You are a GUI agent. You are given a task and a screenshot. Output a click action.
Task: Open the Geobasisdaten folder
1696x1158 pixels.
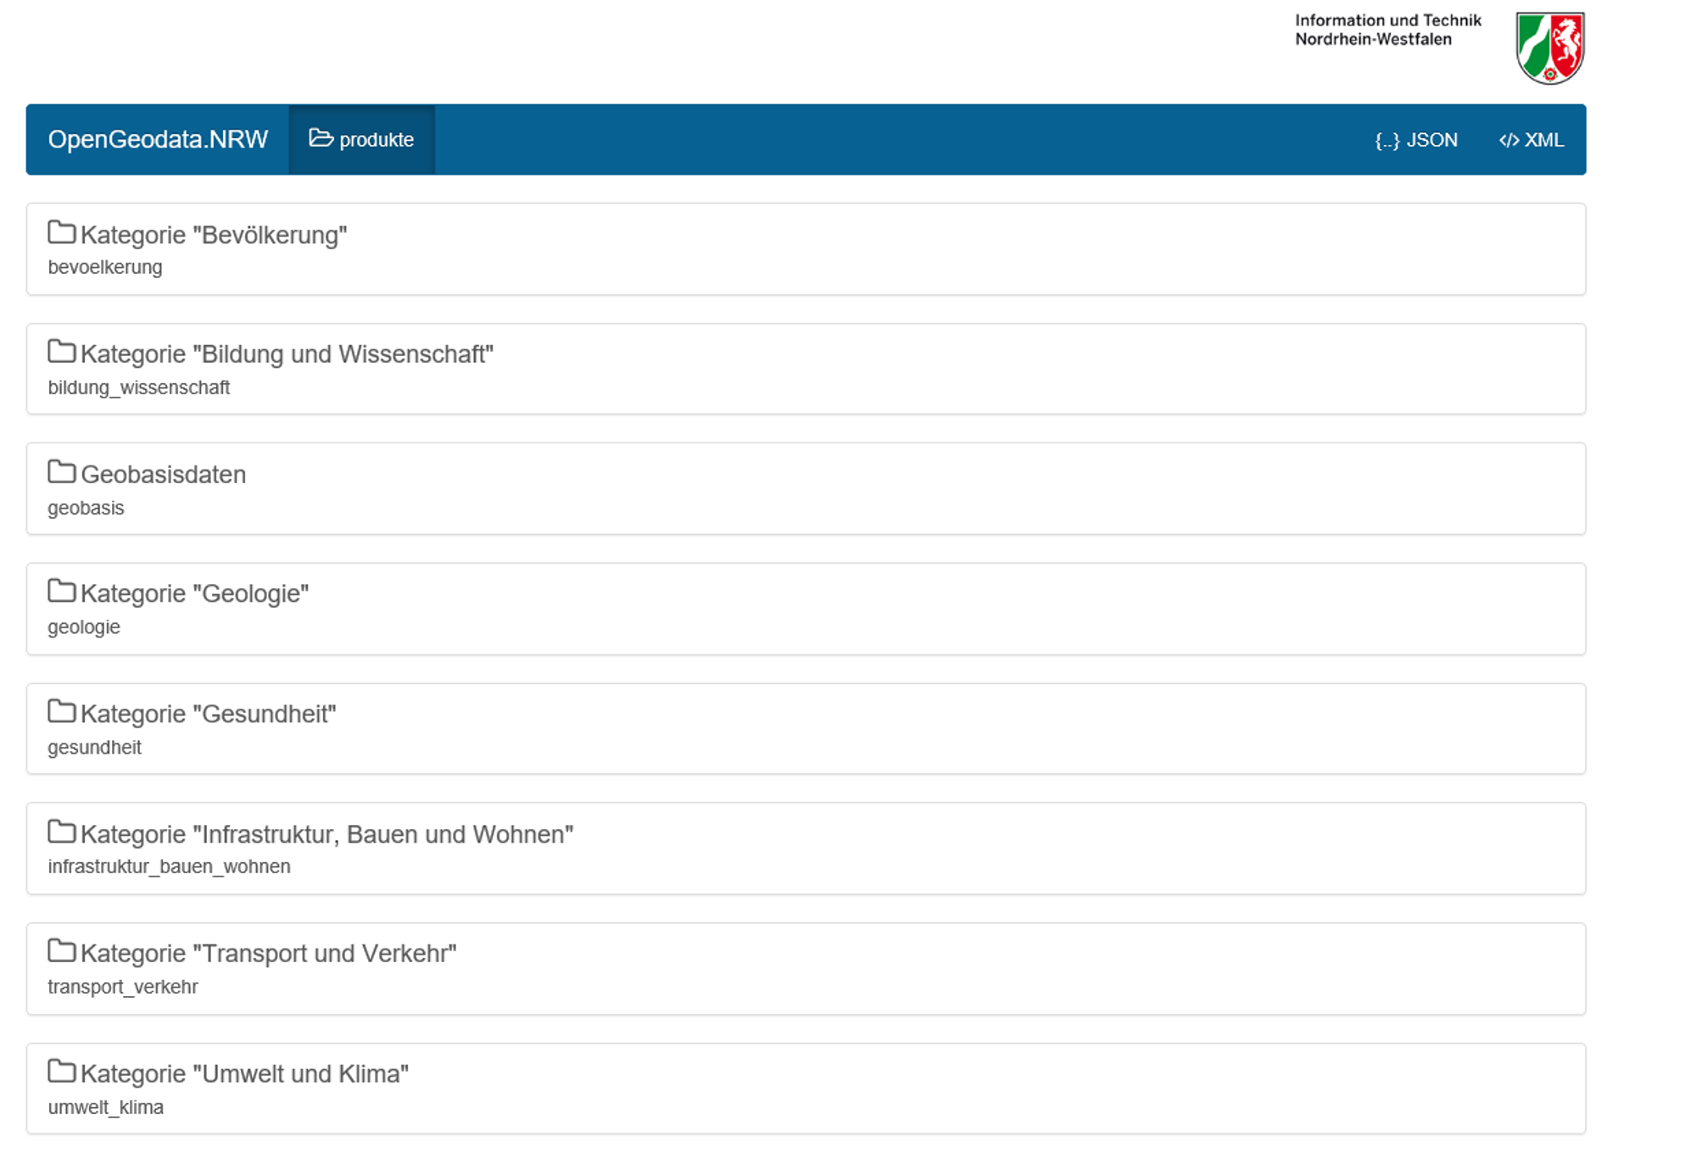coord(163,475)
